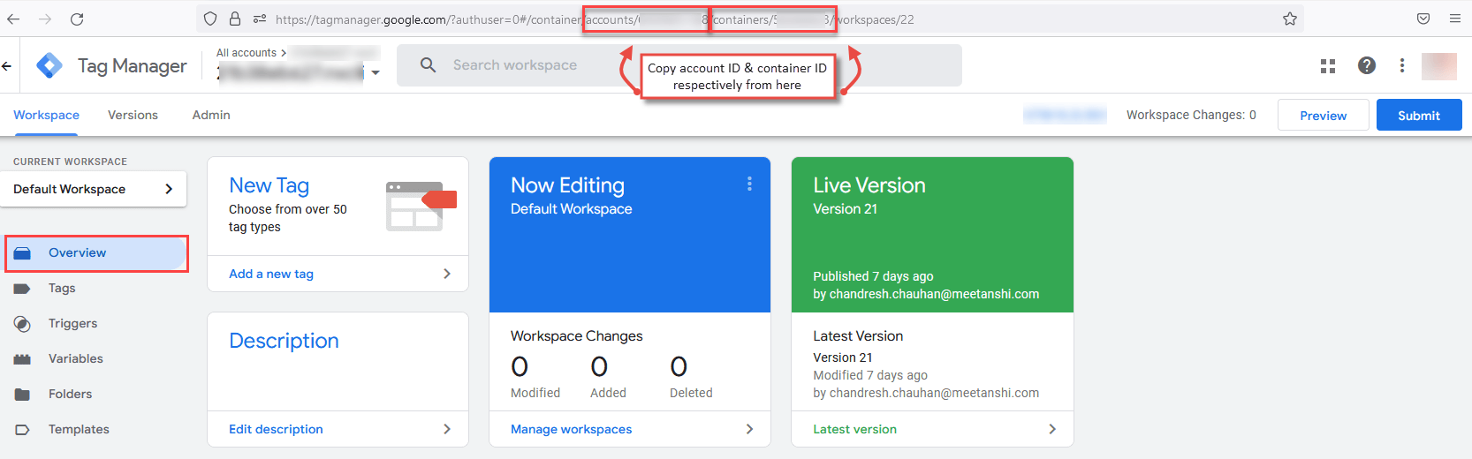
Task: Click the New Tag heading
Action: click(269, 185)
